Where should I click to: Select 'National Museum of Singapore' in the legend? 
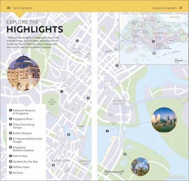22,112
